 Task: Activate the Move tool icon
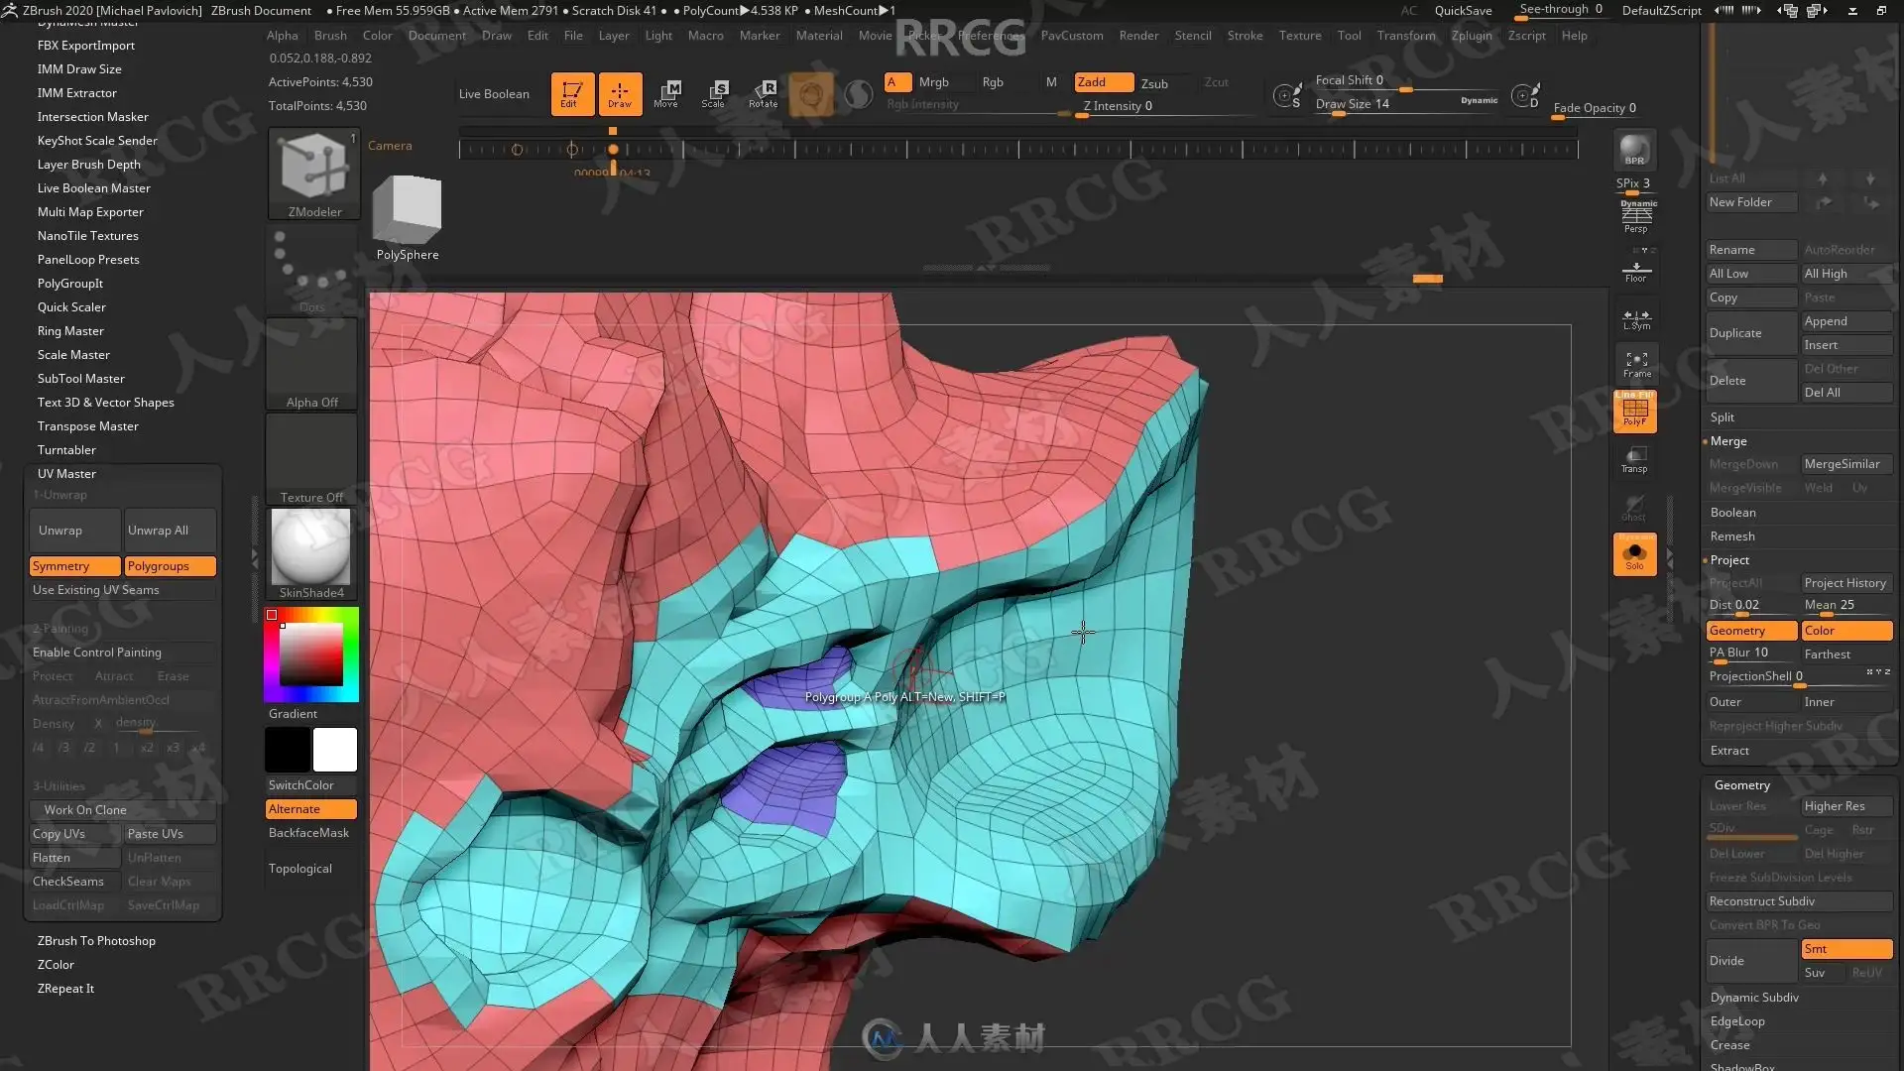[x=666, y=93]
